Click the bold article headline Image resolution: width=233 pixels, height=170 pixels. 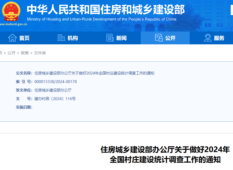point(165,155)
